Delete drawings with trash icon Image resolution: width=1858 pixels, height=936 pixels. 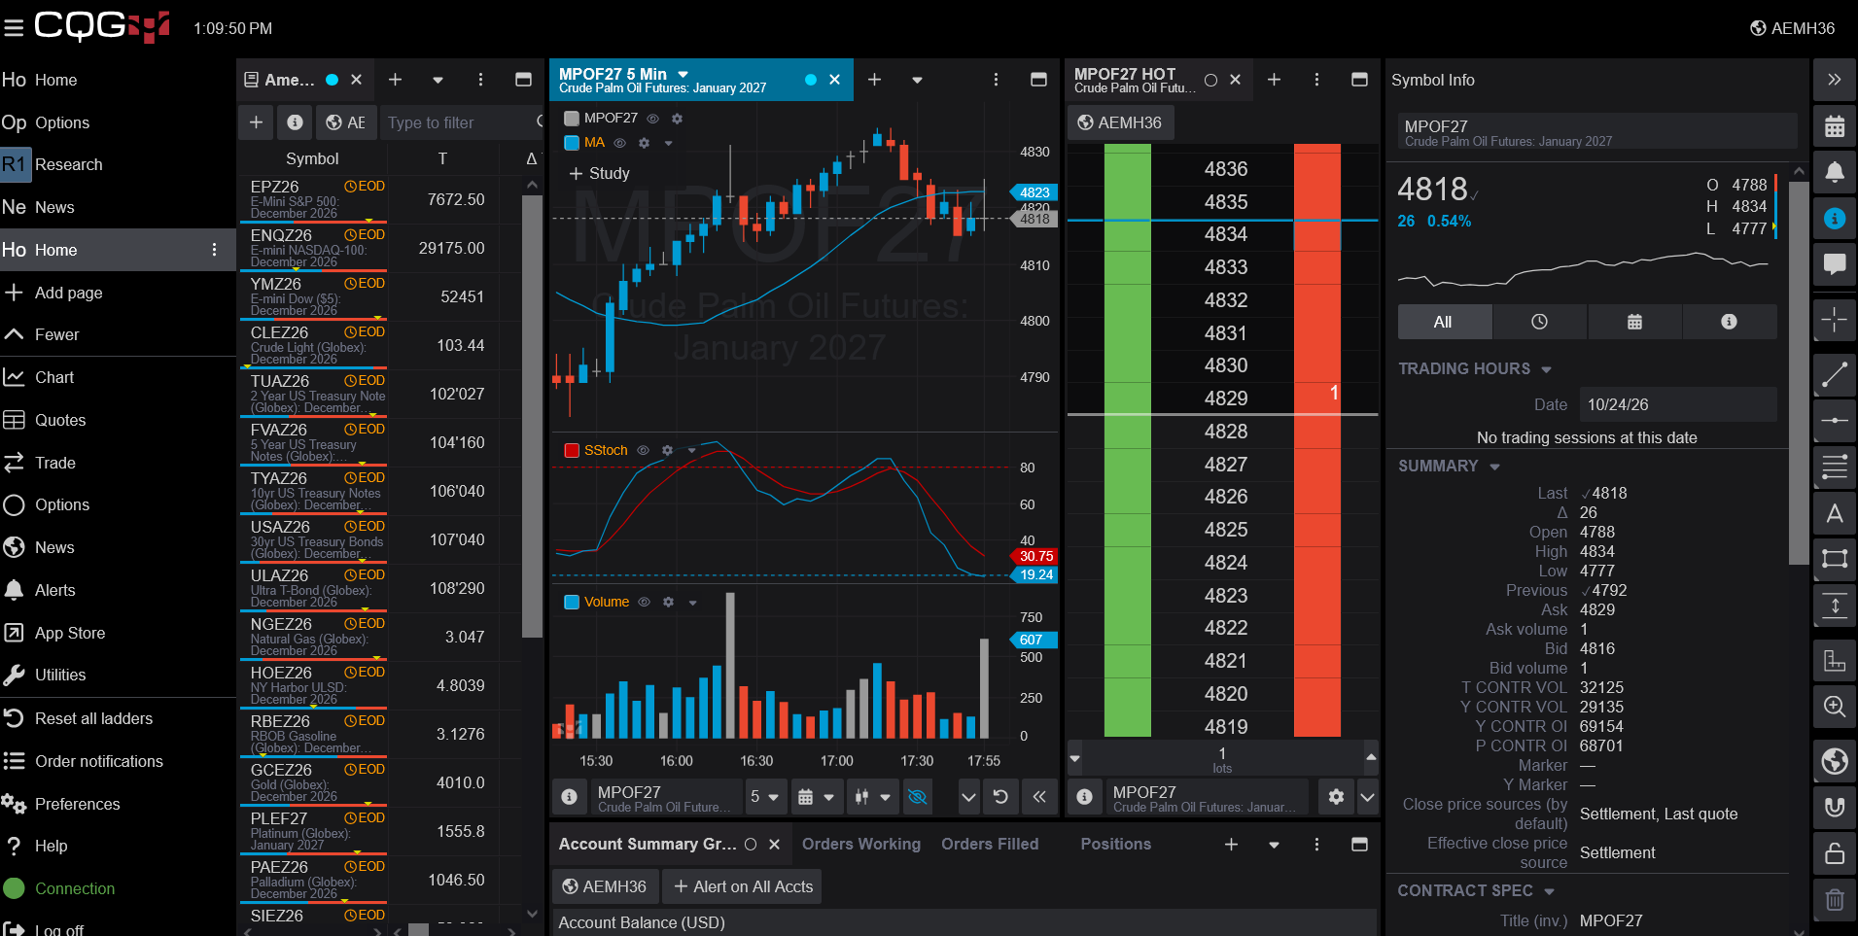click(1834, 900)
